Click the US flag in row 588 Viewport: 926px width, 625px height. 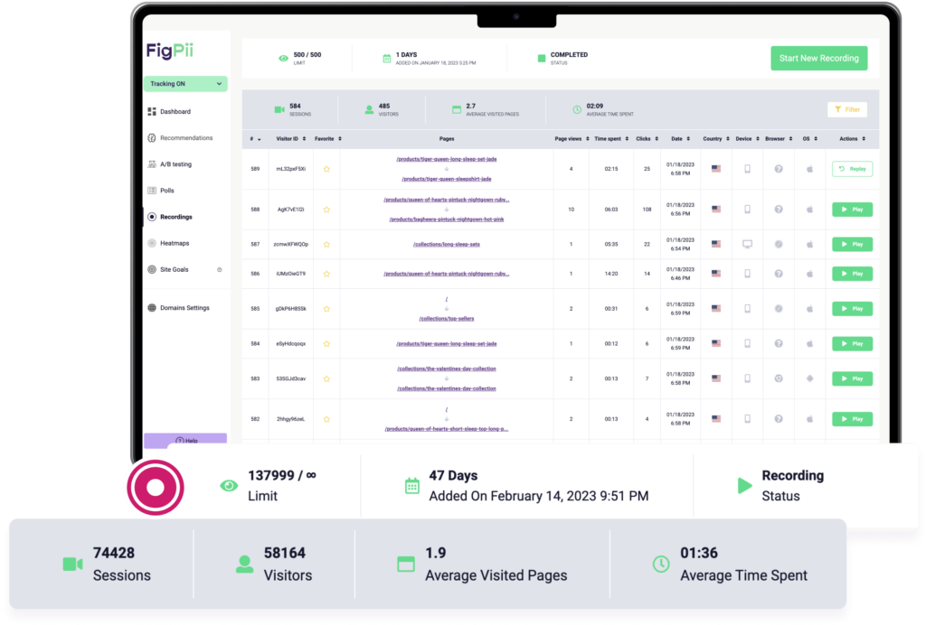pyautogui.click(x=716, y=210)
